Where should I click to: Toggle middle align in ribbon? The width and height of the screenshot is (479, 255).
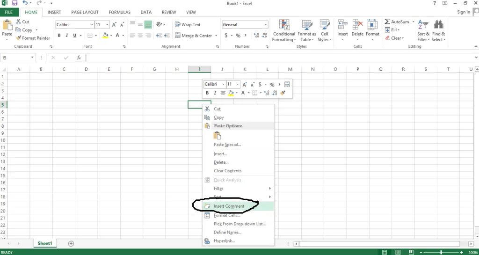pos(140,24)
